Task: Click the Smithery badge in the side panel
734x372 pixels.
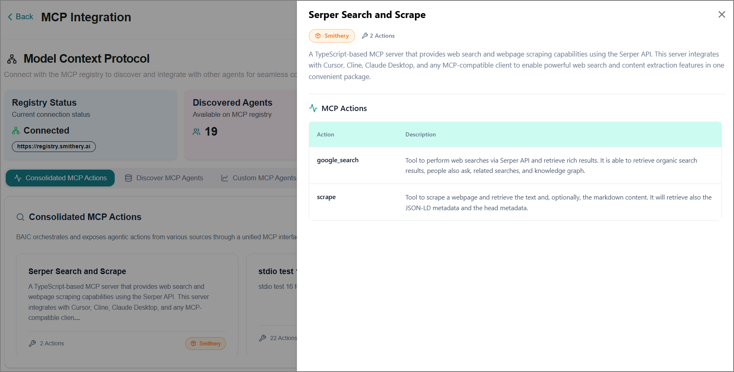Action: 332,36
